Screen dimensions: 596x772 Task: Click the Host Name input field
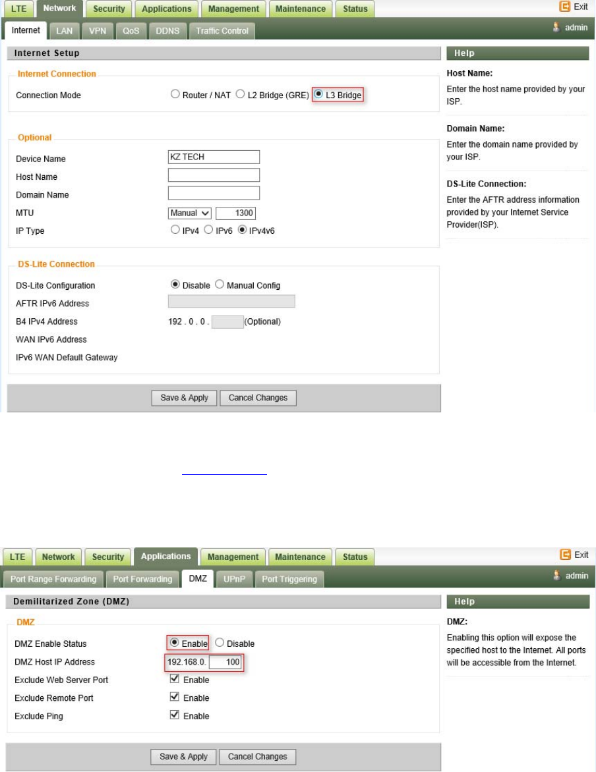(214, 175)
